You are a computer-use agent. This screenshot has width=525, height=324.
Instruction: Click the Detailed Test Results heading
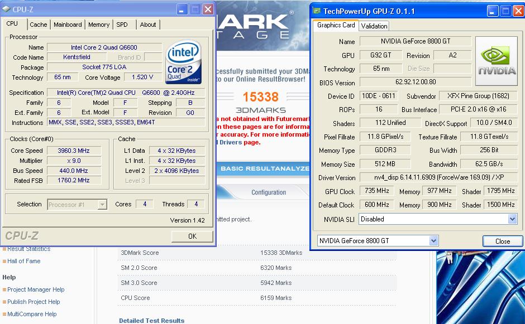152,320
